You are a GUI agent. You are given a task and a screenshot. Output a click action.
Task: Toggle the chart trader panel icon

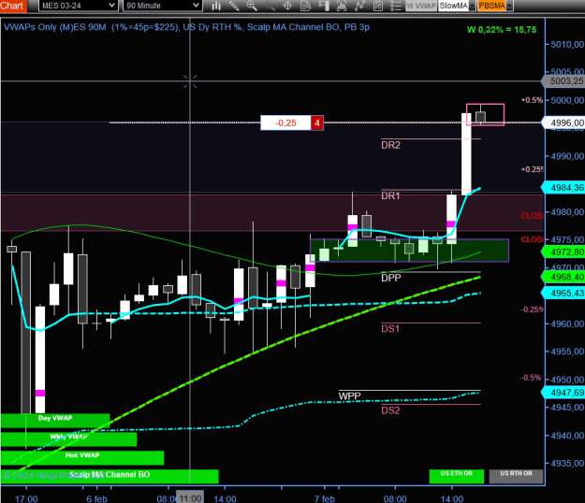[324, 6]
